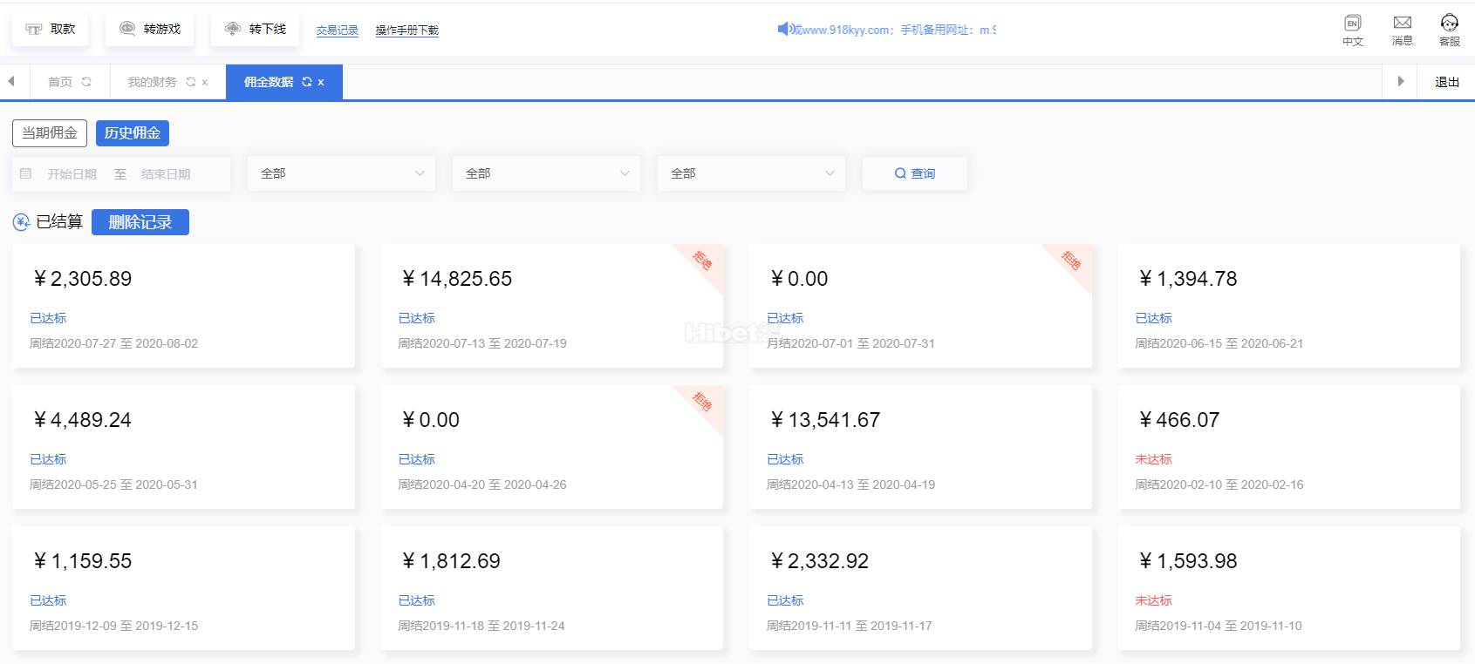This screenshot has width=1475, height=664.
Task: Refresh the 佣金数据 tab using its reload icon
Action: coord(307,82)
